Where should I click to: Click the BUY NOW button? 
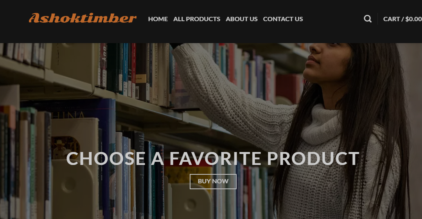click(213, 181)
